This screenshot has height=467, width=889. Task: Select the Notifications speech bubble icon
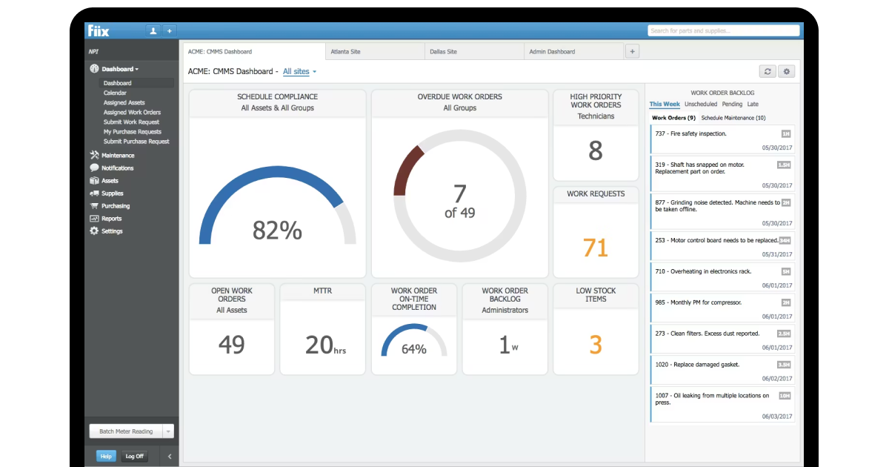[x=93, y=168]
